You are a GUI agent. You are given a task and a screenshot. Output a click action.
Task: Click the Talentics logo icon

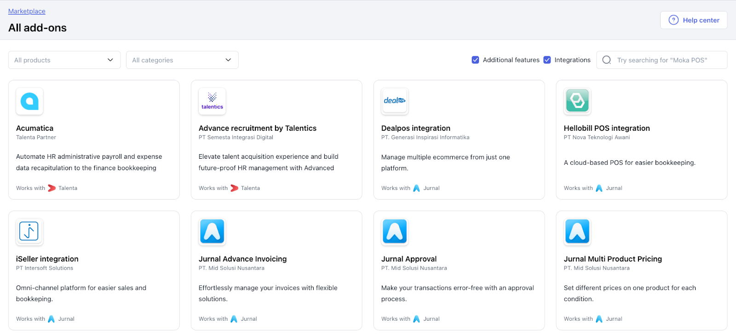point(212,101)
